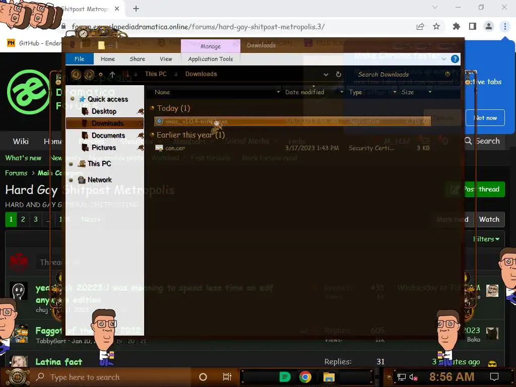Open Explorer help question mark icon
This screenshot has height=387, width=516.
(455, 59)
